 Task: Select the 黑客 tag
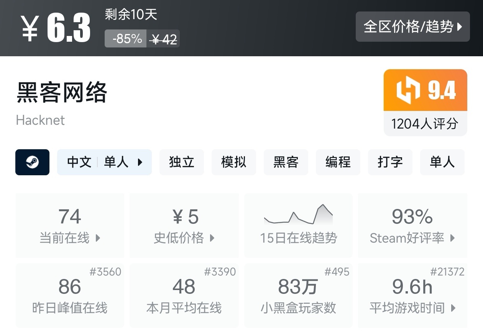point(286,162)
